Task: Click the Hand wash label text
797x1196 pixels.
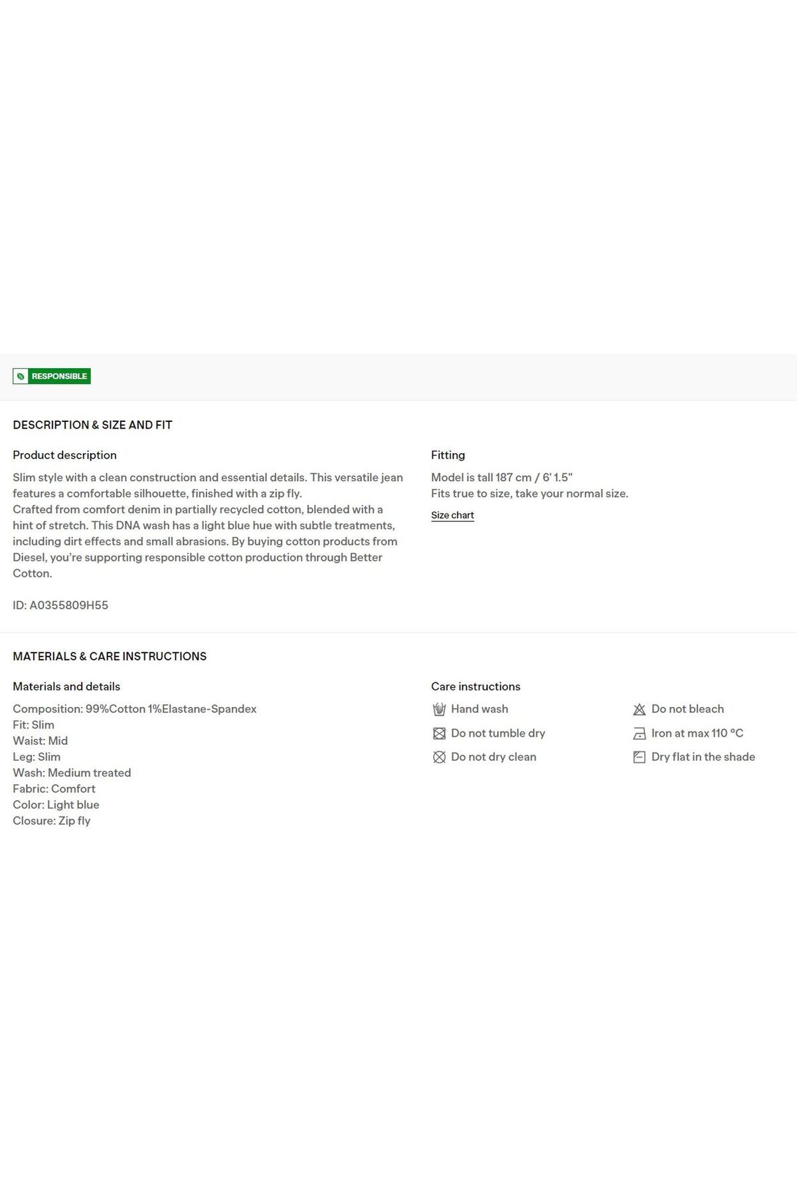Action: click(480, 709)
